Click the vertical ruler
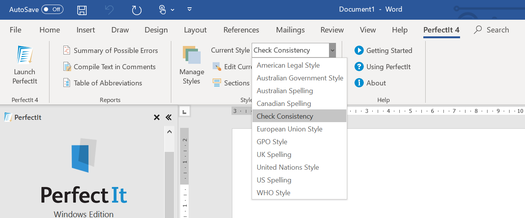The image size is (525, 218). click(184, 172)
